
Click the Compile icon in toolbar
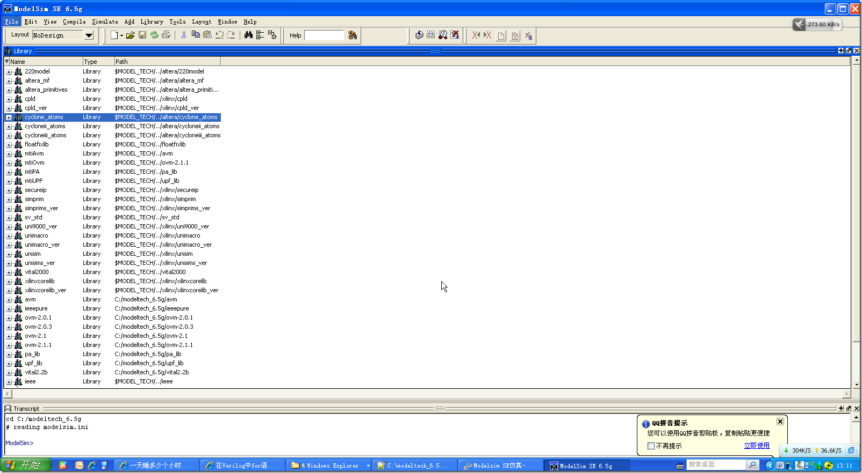pyautogui.click(x=419, y=35)
